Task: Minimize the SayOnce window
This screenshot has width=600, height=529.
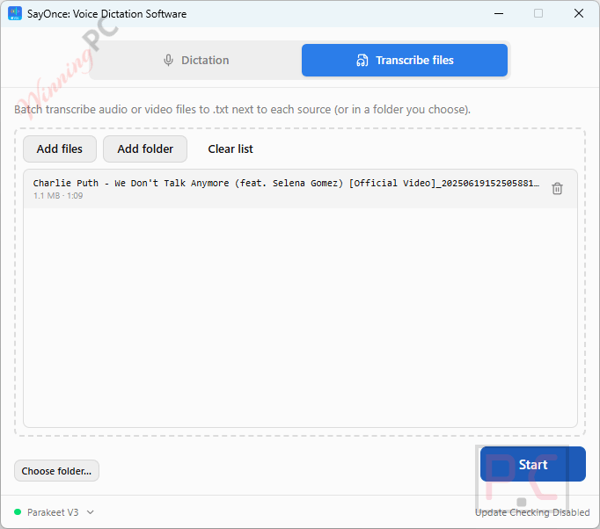Action: (499, 13)
